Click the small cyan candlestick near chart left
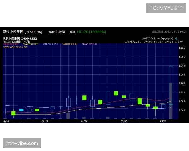Screen dimensions: 189x151 pos(21,110)
